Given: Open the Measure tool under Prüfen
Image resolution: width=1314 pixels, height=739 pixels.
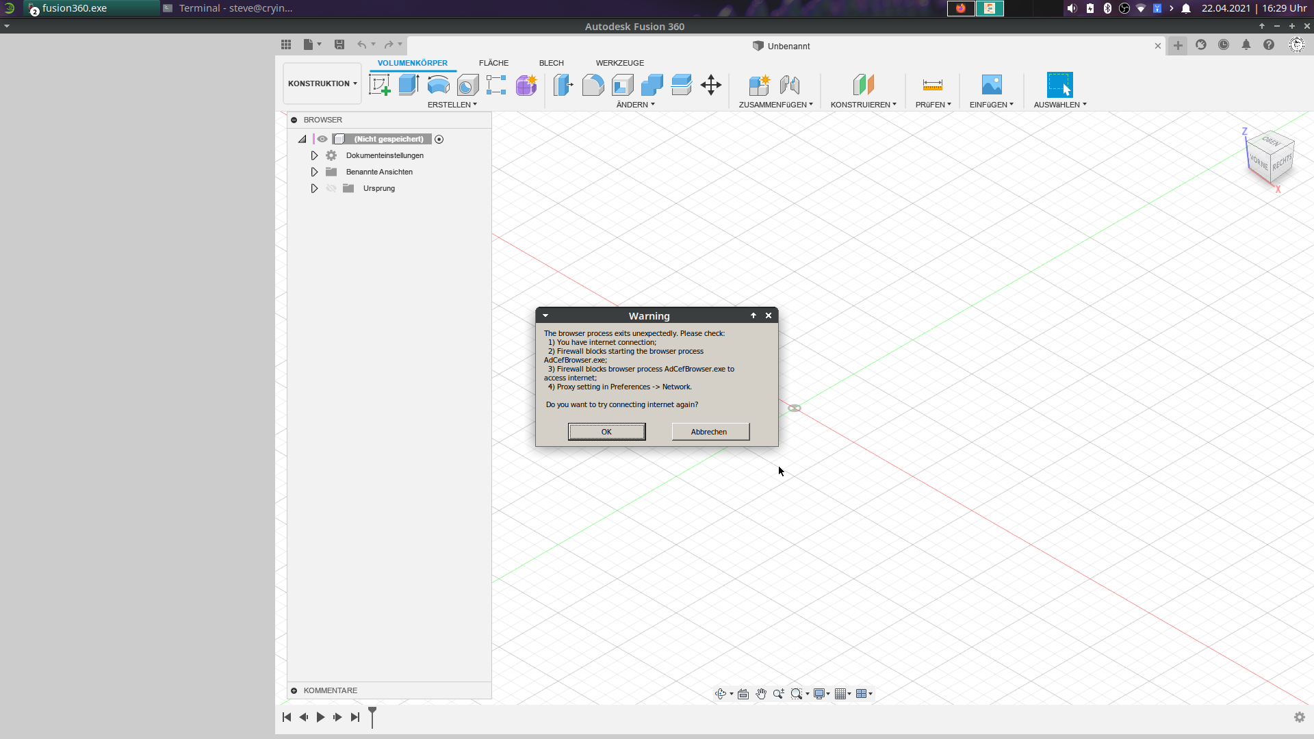Looking at the screenshot, I should point(933,85).
